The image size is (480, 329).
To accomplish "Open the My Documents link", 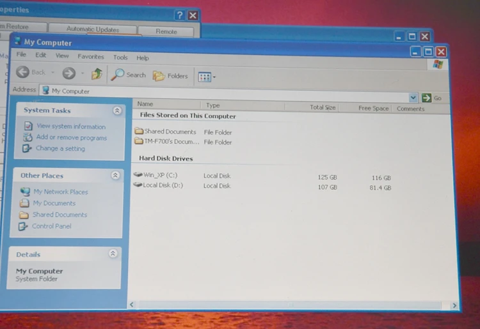I will tap(54, 203).
